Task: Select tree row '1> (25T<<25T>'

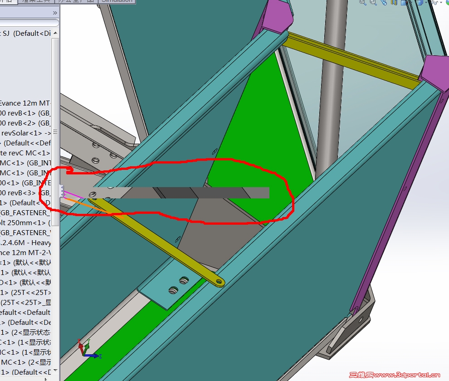Action: [25, 292]
